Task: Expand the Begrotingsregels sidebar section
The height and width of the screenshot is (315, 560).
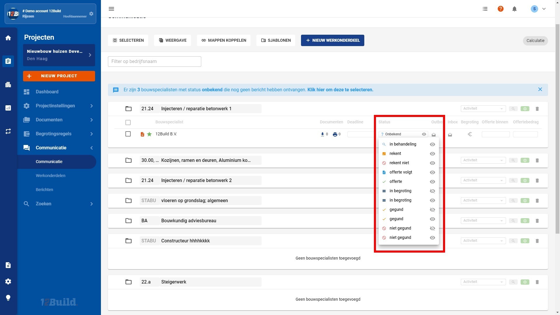Action: click(x=59, y=134)
